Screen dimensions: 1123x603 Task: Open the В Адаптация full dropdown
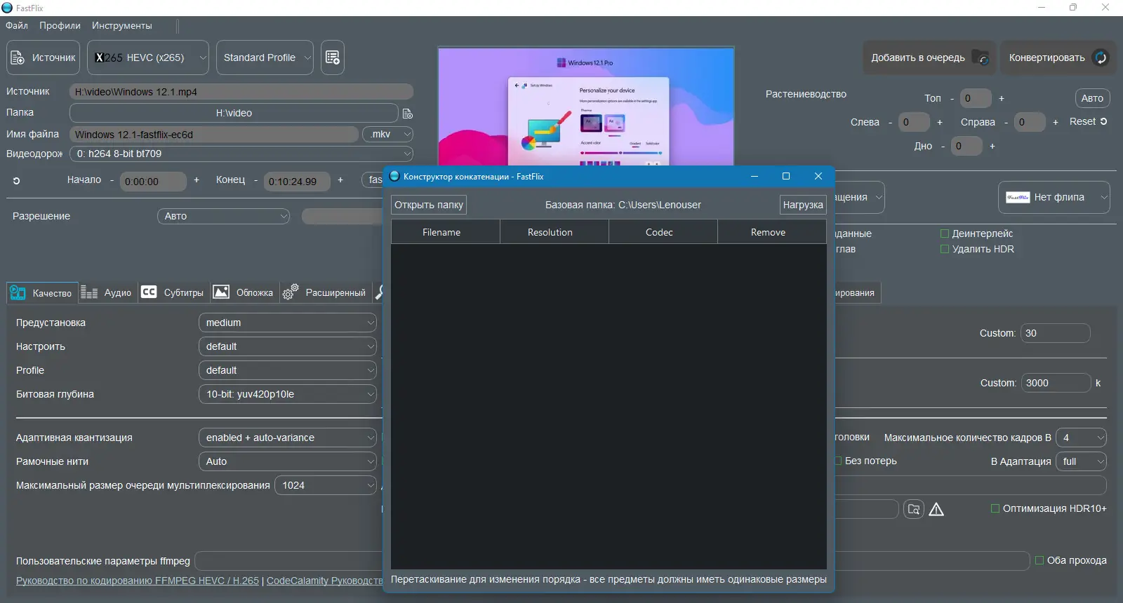(x=1081, y=461)
